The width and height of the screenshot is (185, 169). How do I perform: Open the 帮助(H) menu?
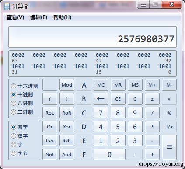point(62,17)
